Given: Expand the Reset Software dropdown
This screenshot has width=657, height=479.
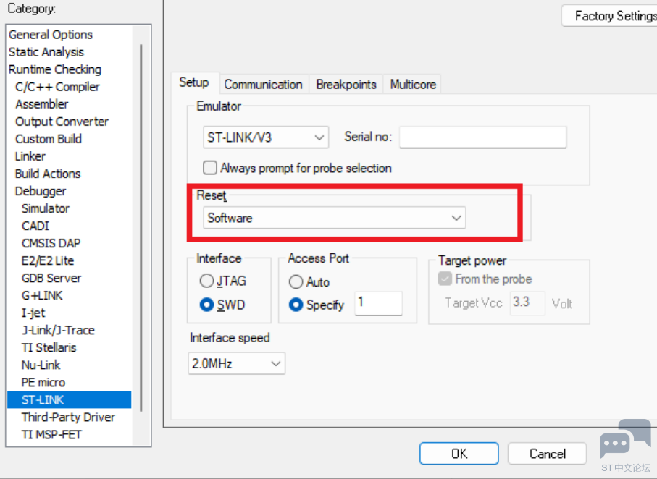Looking at the screenshot, I should (333, 218).
